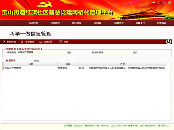Click the power icon on the toolbar
The height and width of the screenshot is (130, 174).
click(168, 42)
